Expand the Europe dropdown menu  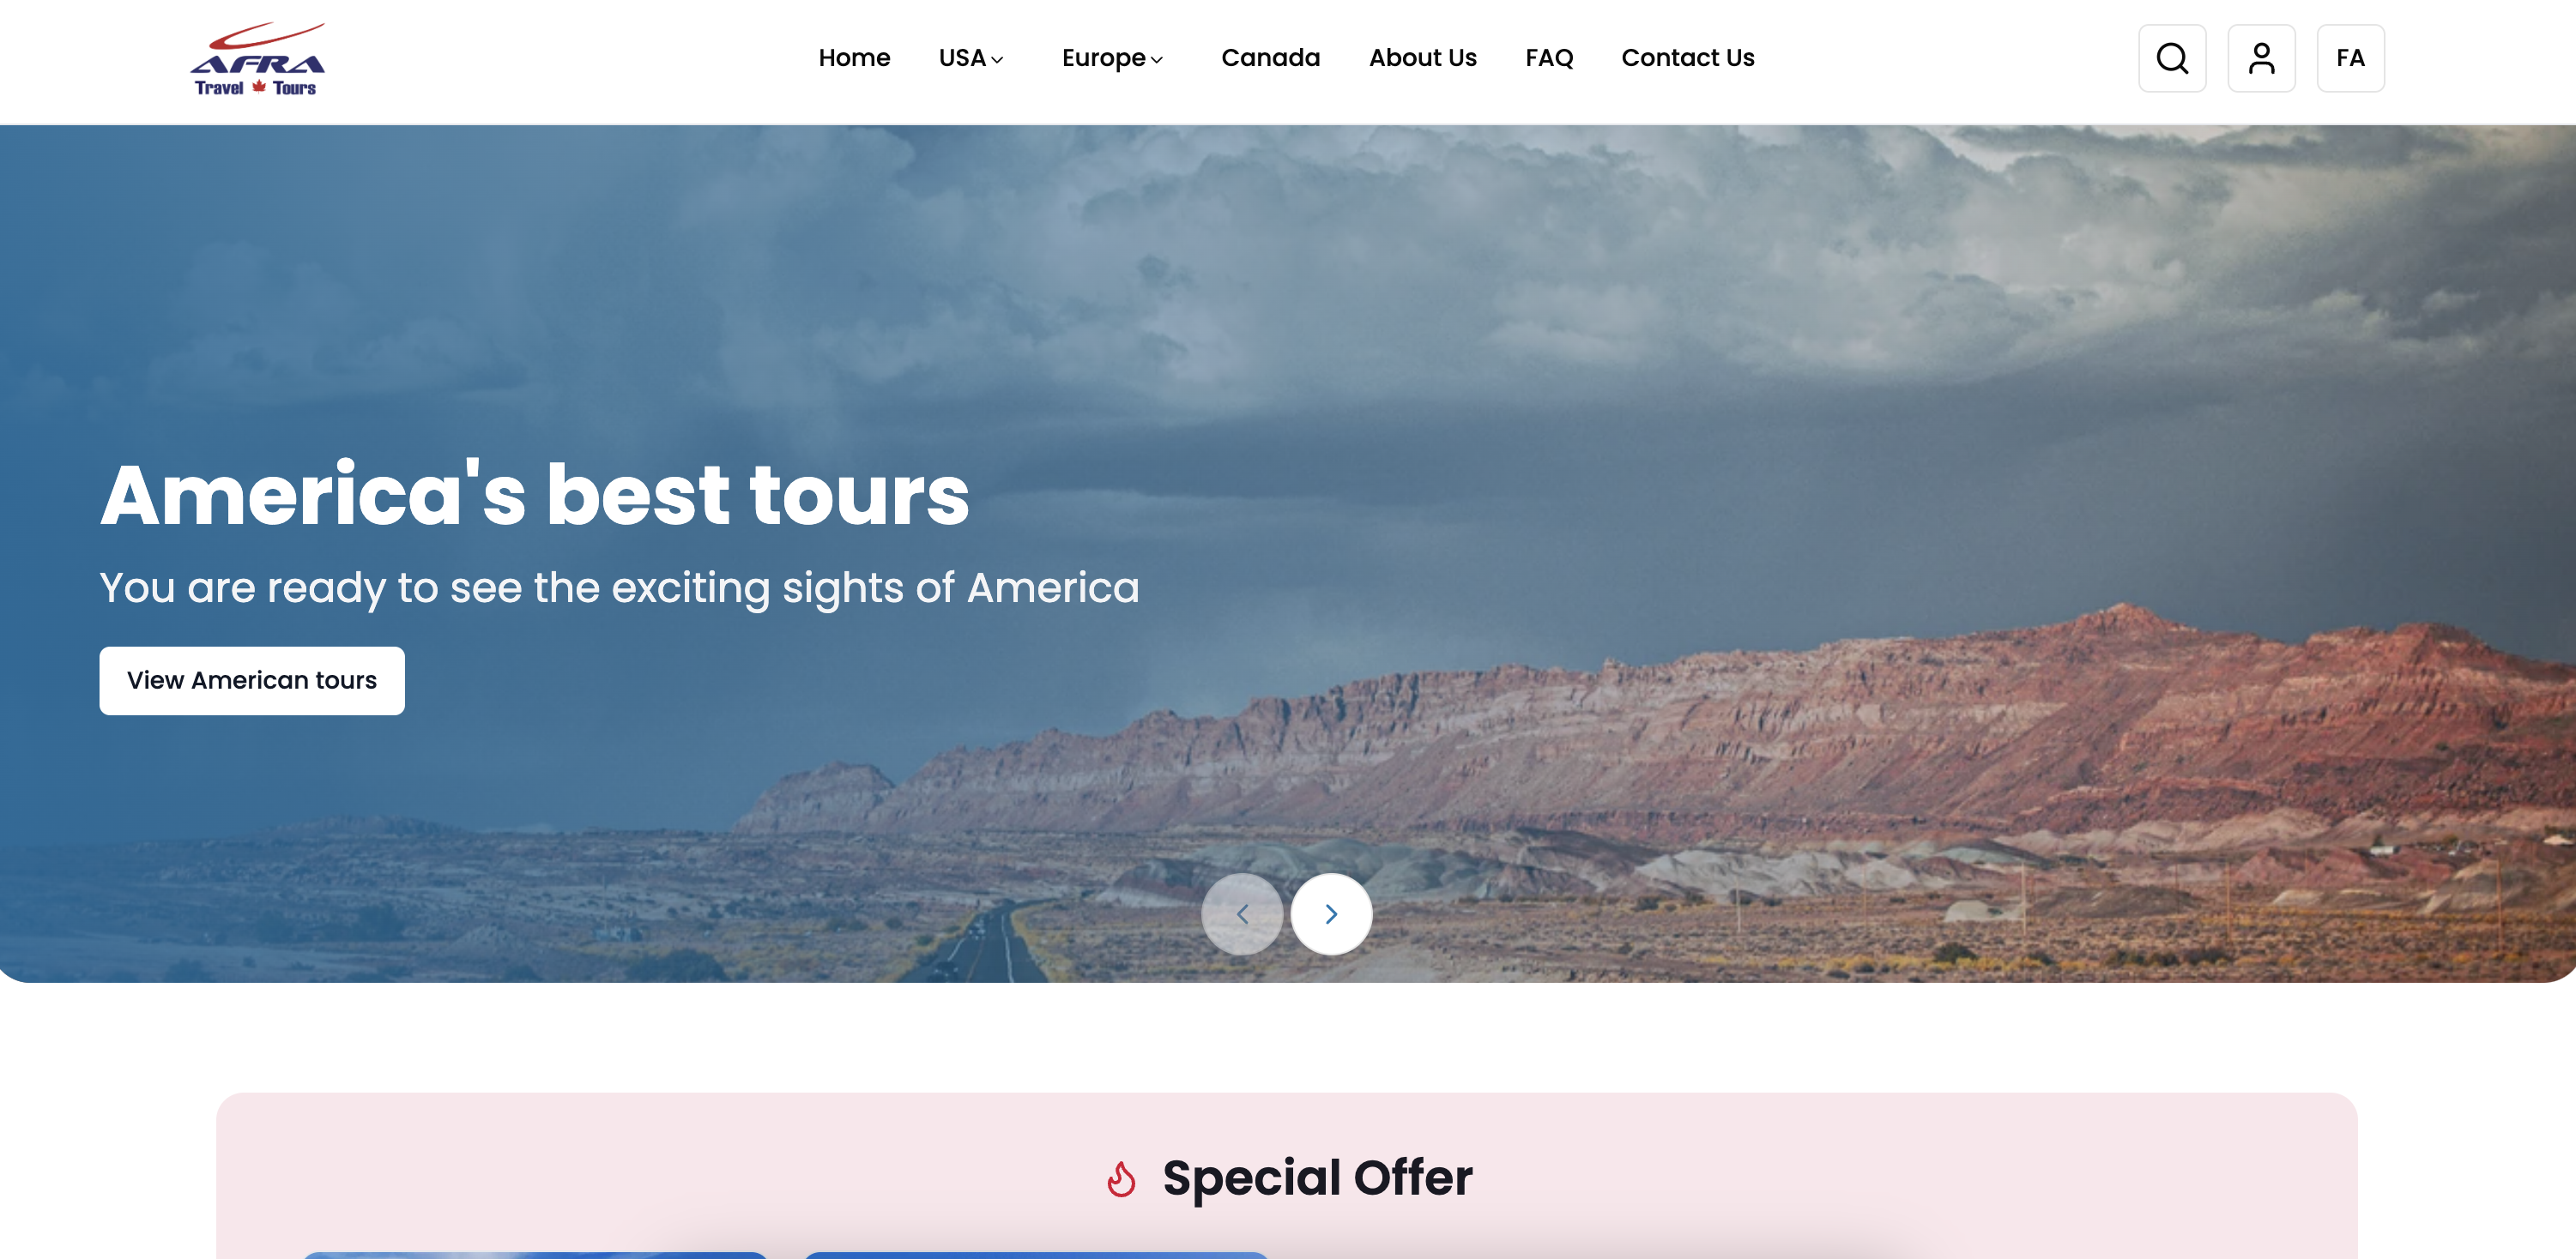(1112, 58)
